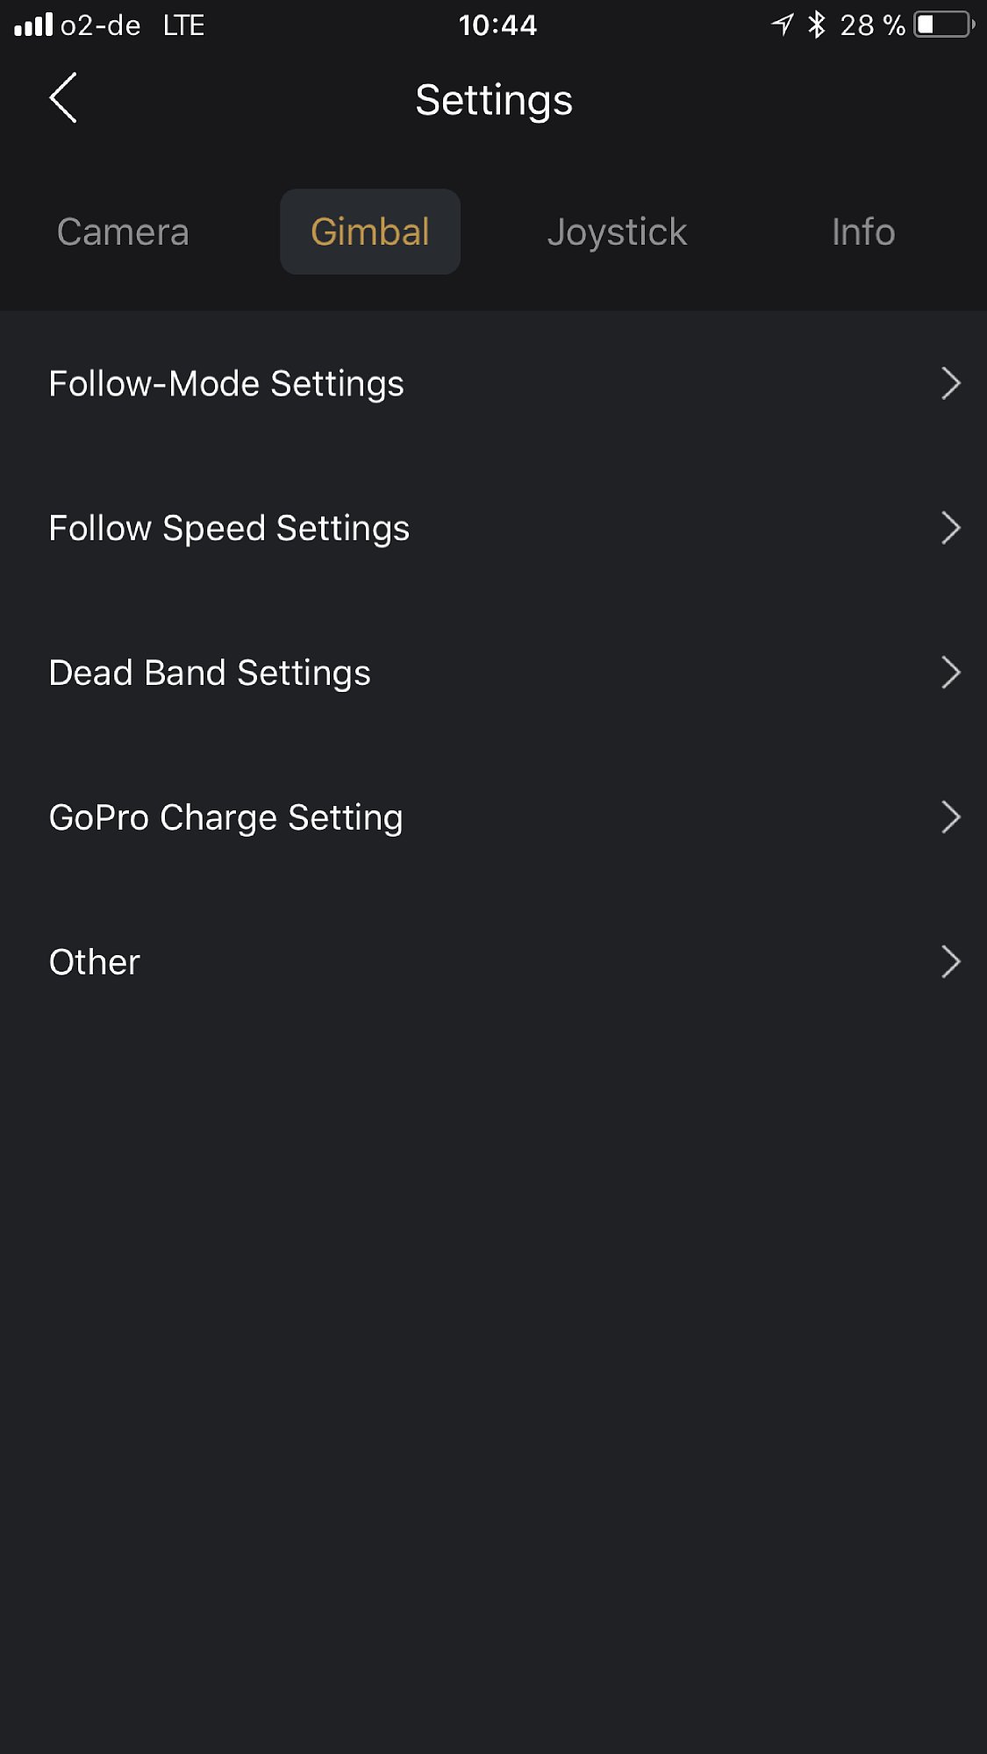The height and width of the screenshot is (1754, 987).
Task: Switch to the Camera tab
Action: click(123, 232)
